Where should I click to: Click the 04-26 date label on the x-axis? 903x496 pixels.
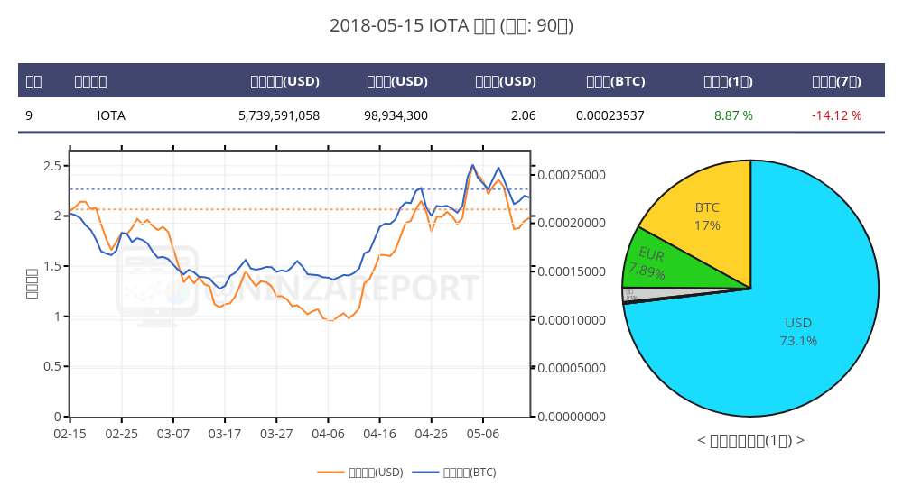point(432,434)
